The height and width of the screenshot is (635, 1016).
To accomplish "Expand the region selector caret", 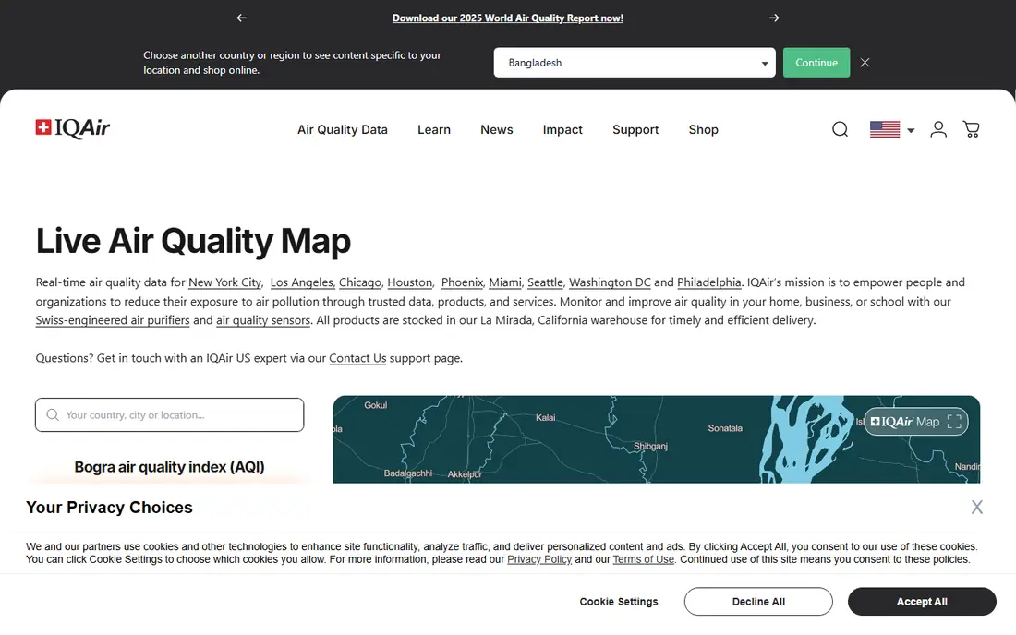I will (x=911, y=130).
